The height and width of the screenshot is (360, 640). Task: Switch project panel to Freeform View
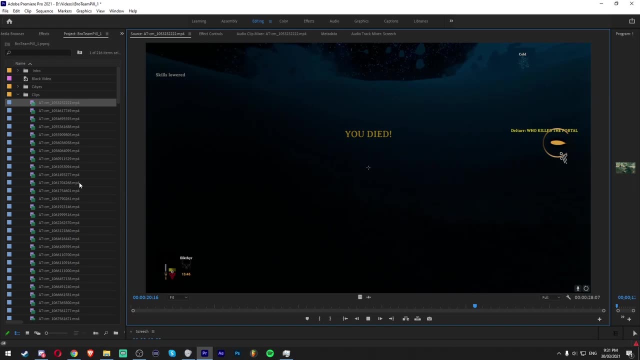click(37, 333)
